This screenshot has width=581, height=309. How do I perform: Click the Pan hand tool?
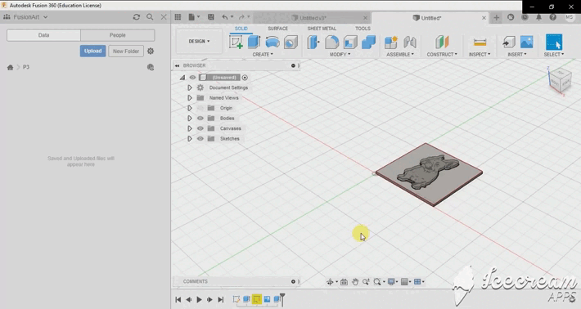click(x=355, y=282)
